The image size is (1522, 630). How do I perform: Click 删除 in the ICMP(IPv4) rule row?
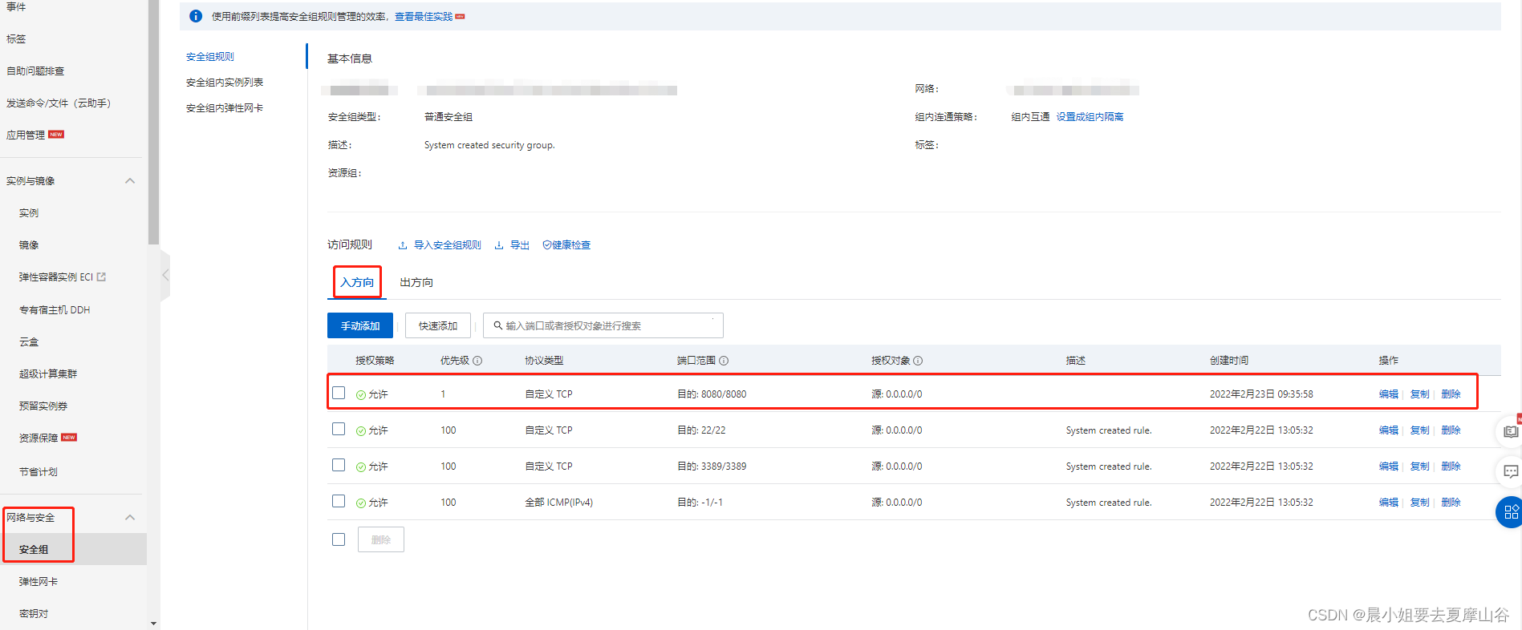click(1451, 503)
